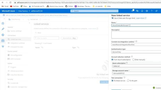The height and width of the screenshot is (90, 161).
Task: Open the switch Data Factory icon
Action: [137, 11]
